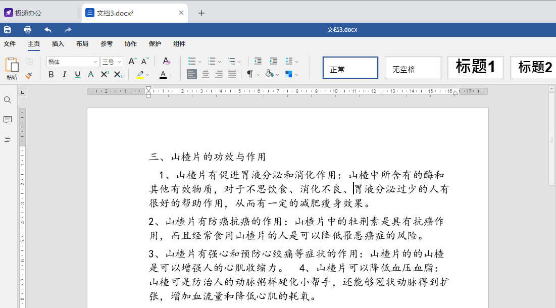Click the first-line indent marker on ruler
The width and height of the screenshot is (556, 308).
point(148,88)
